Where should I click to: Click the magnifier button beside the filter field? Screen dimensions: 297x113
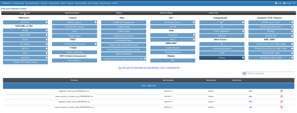[x=244, y=73]
